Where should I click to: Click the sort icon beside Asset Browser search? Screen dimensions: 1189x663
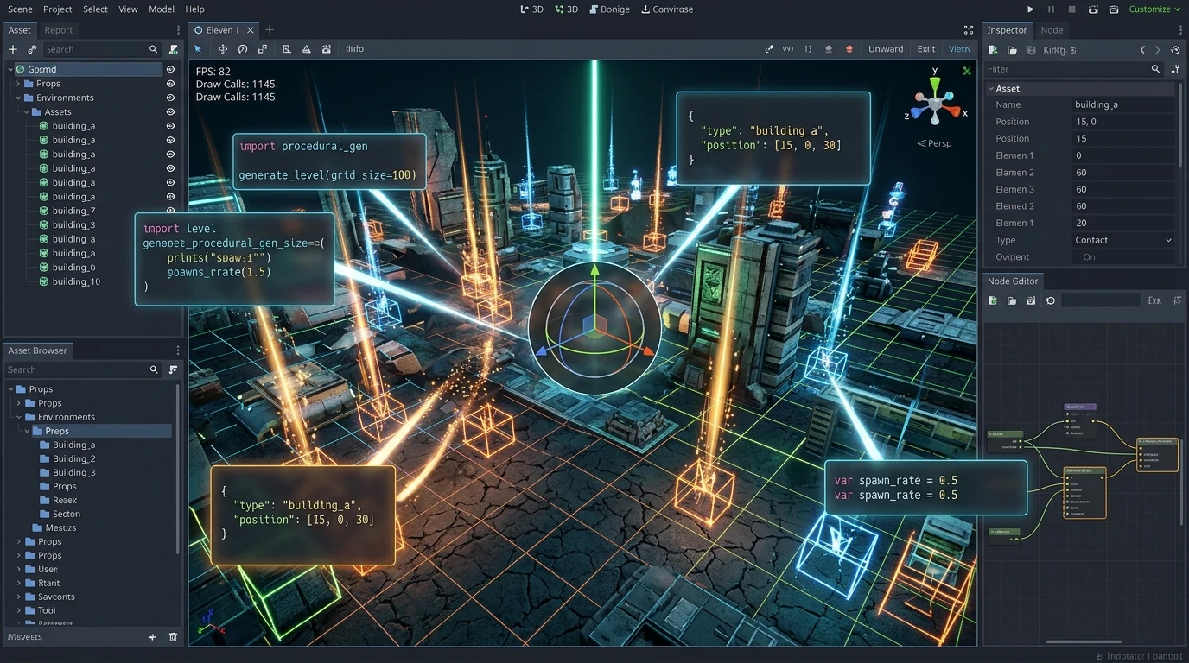tap(174, 369)
